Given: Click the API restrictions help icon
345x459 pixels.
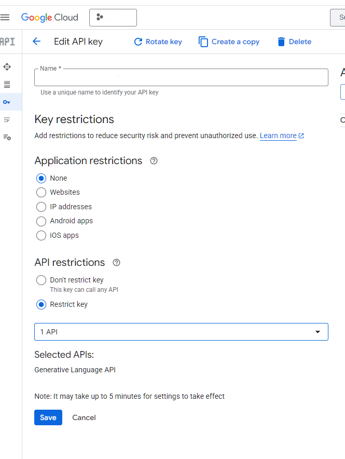Looking at the screenshot, I should pyautogui.click(x=116, y=263).
